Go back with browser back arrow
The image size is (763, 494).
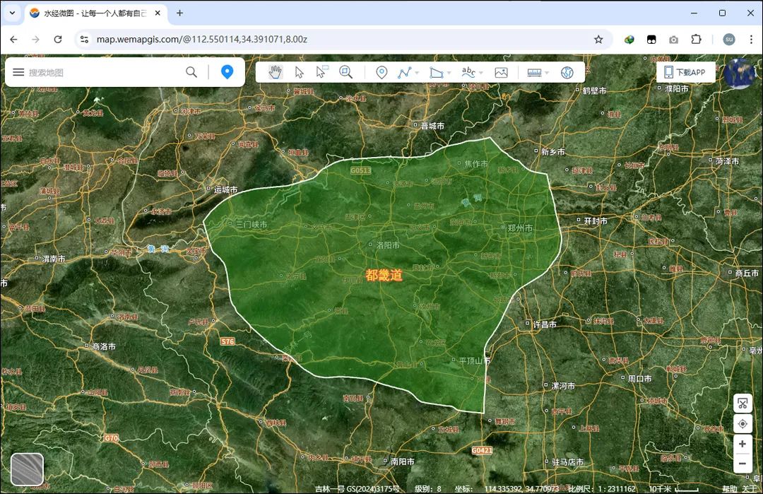13,40
